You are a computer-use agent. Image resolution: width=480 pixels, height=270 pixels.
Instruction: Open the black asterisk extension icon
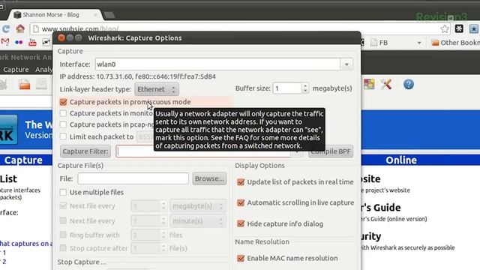point(459,28)
